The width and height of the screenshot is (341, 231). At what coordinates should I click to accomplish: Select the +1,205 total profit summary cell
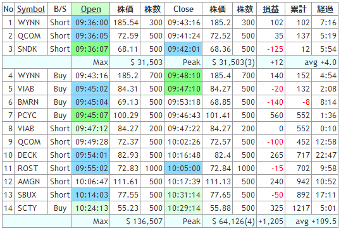tap(271, 222)
